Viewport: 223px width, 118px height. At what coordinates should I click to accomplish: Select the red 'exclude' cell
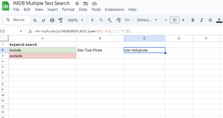click(x=42, y=56)
